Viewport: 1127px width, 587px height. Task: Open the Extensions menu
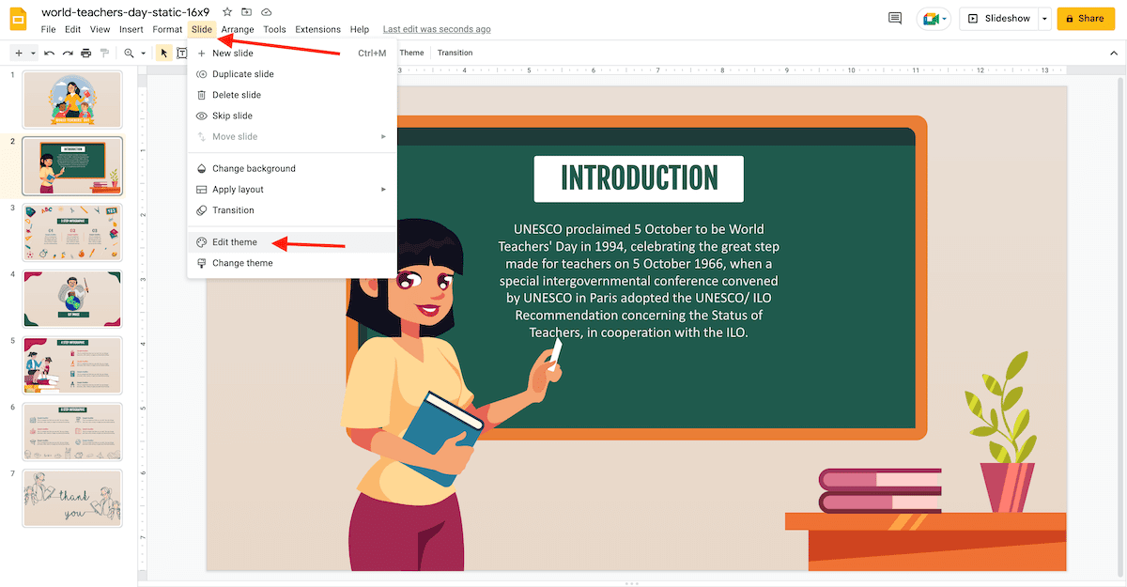coord(317,29)
